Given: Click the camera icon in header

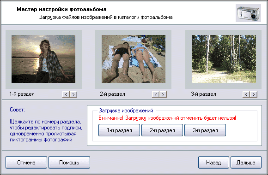Looking at the screenshot, I should tap(248, 13).
